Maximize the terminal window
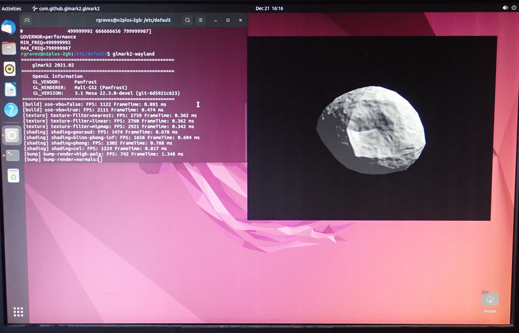The image size is (519, 333). [x=228, y=20]
